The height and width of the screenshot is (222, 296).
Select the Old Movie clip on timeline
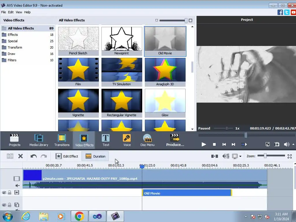click(187, 193)
